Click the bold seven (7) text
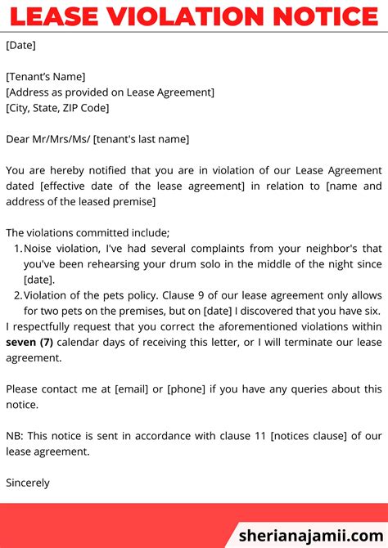 point(29,342)
